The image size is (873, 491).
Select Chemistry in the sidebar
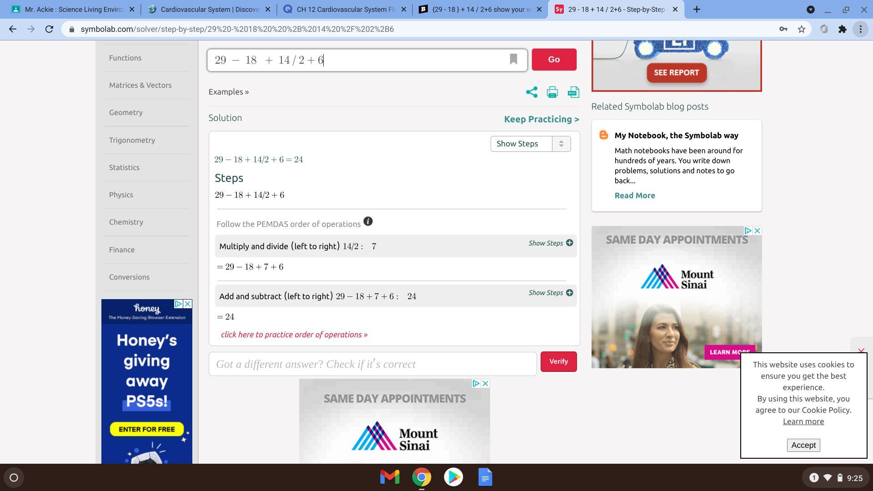(126, 222)
